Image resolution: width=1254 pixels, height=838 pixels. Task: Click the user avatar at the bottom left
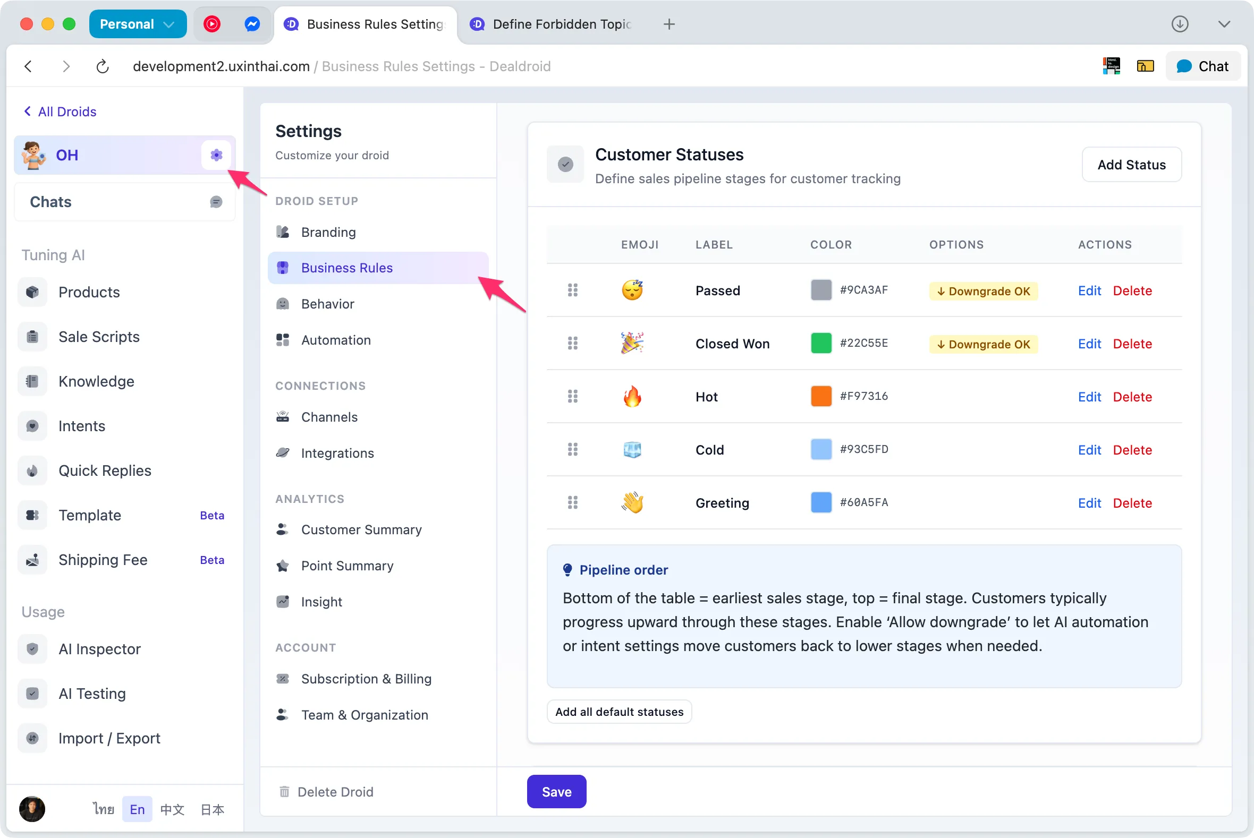[x=32, y=809]
